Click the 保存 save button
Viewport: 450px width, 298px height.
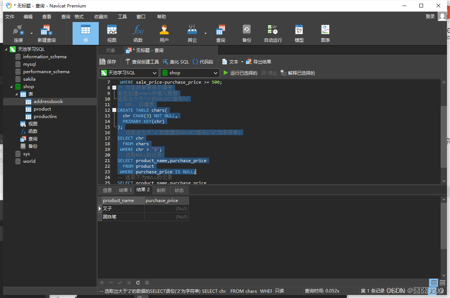(x=108, y=62)
